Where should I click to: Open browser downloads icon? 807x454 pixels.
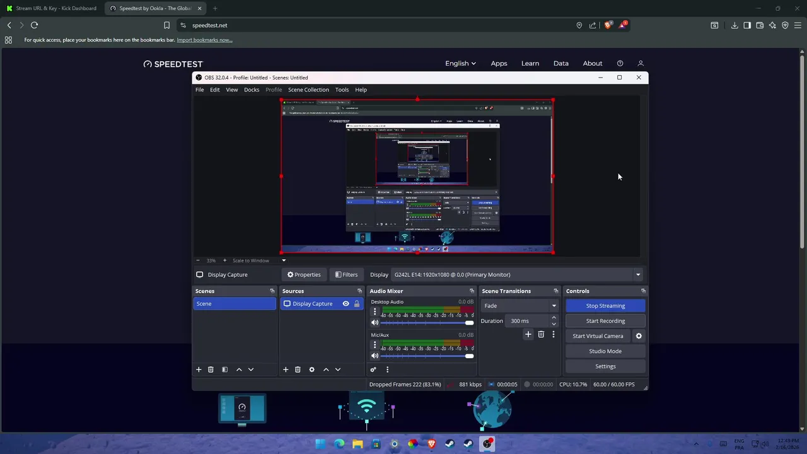[x=734, y=25]
